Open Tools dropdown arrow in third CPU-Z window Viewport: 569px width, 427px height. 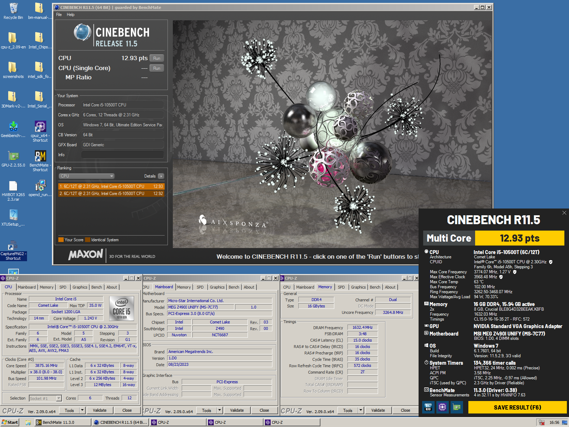point(361,410)
